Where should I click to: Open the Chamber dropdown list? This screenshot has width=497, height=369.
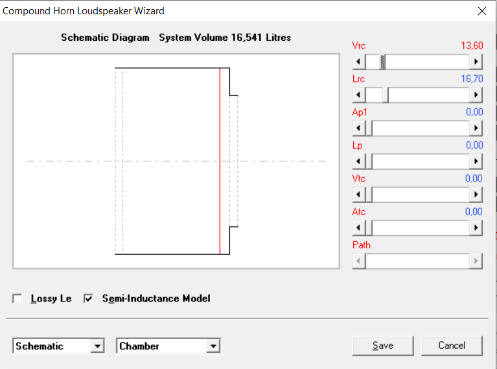213,346
